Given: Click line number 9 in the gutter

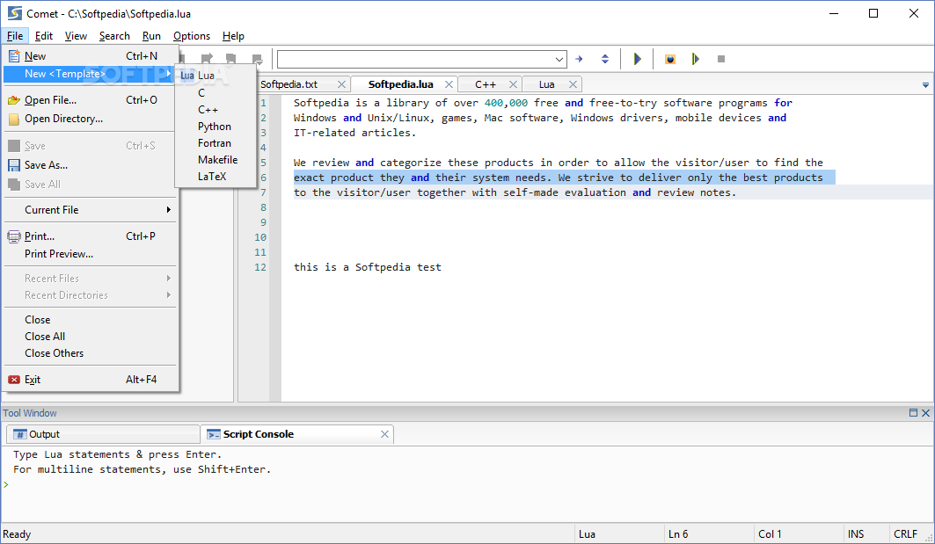Looking at the screenshot, I should pyautogui.click(x=263, y=223).
